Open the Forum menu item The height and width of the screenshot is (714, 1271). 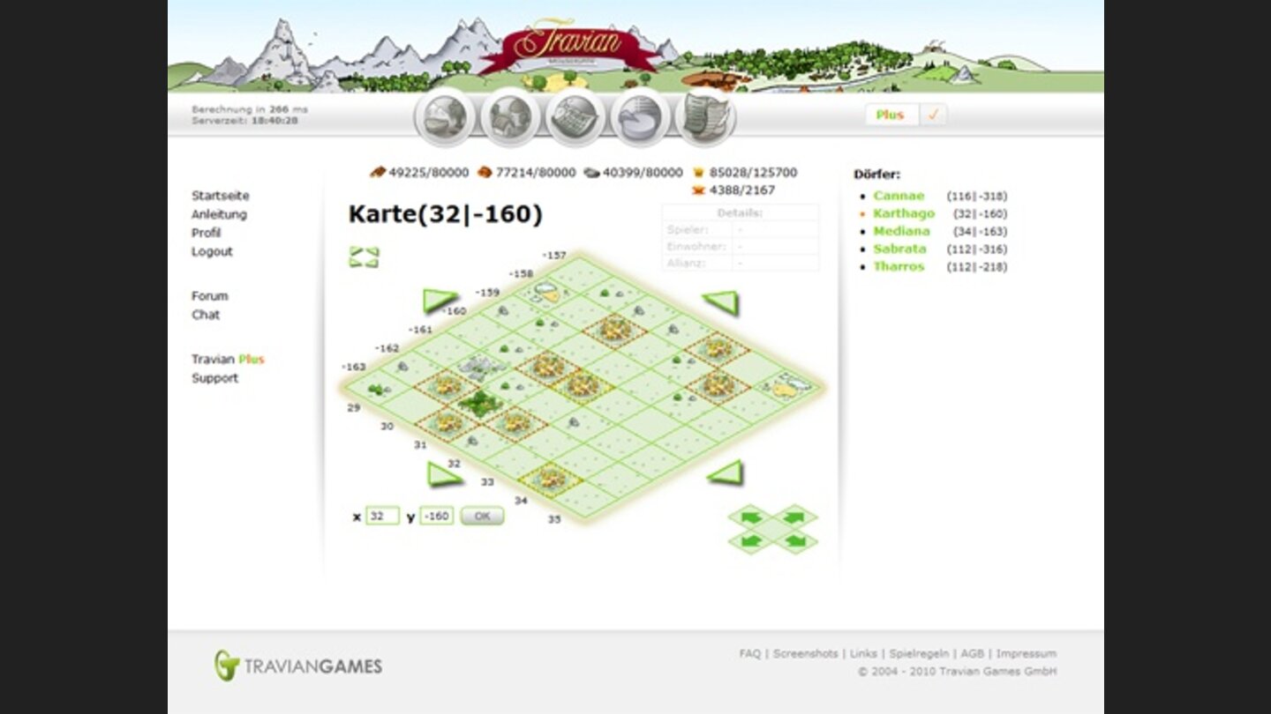click(209, 296)
